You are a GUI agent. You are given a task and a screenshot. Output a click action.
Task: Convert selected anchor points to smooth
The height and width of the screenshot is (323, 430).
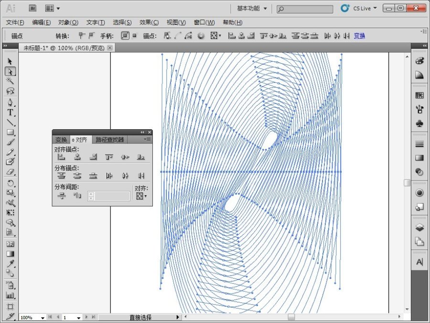coord(92,35)
